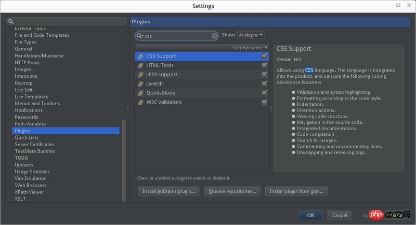Open TODO settings page
416x225 pixels.
(x=21, y=158)
